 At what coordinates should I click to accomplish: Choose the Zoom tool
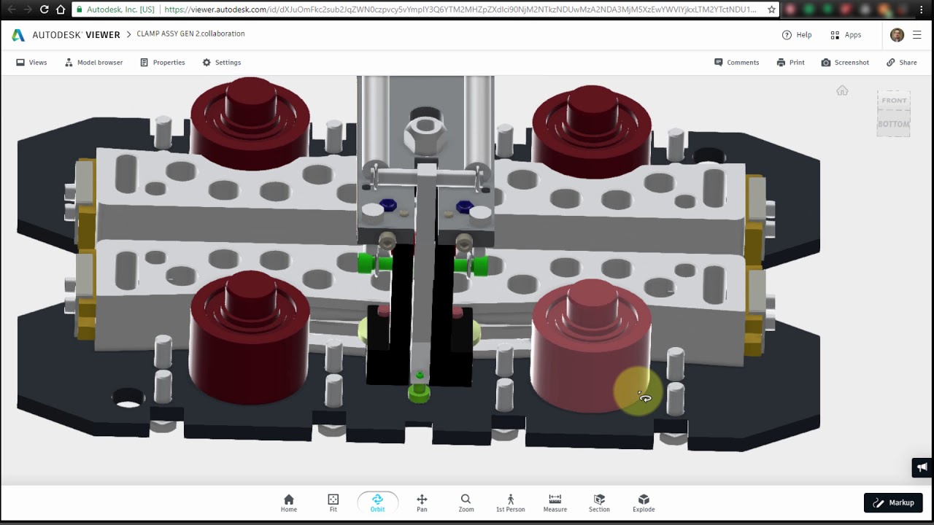pyautogui.click(x=466, y=502)
